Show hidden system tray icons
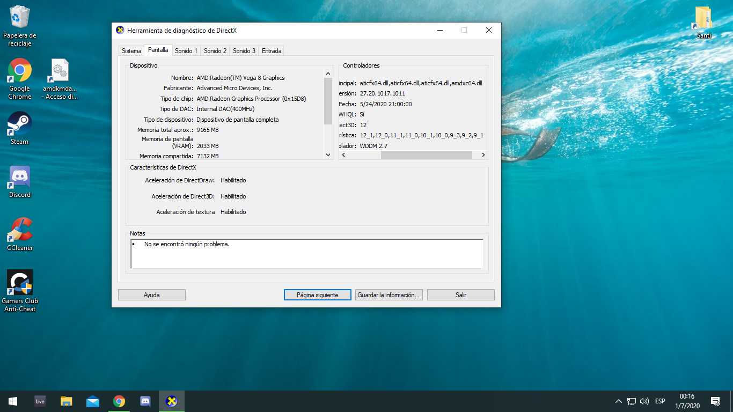This screenshot has width=733, height=412. (618, 401)
